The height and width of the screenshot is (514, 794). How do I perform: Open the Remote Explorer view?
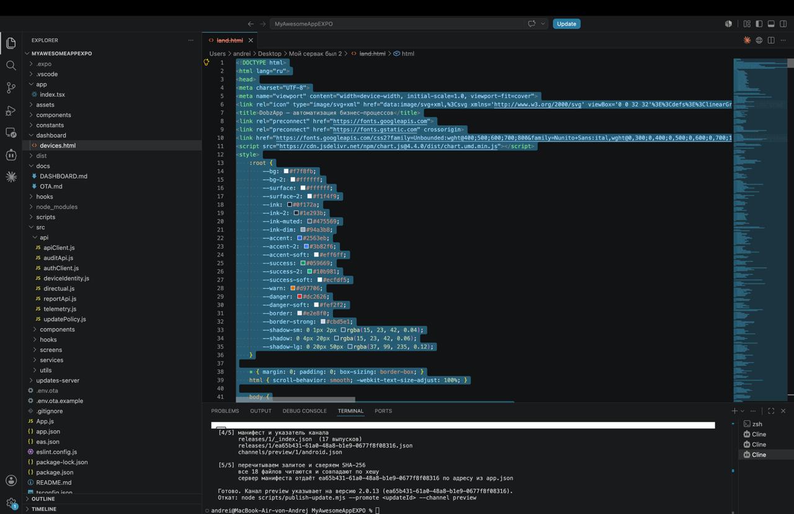[x=11, y=133]
